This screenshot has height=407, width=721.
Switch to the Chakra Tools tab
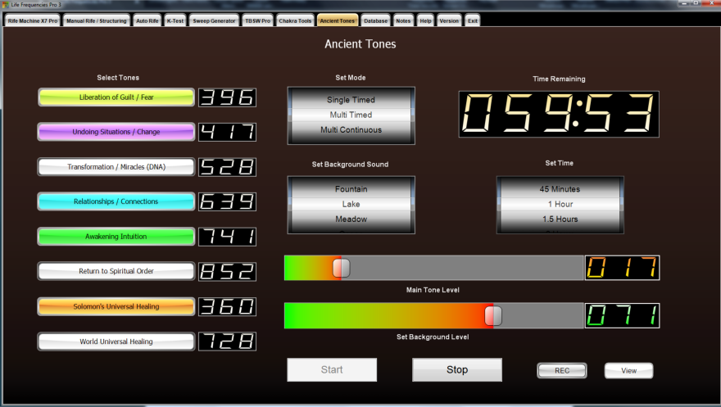point(294,20)
